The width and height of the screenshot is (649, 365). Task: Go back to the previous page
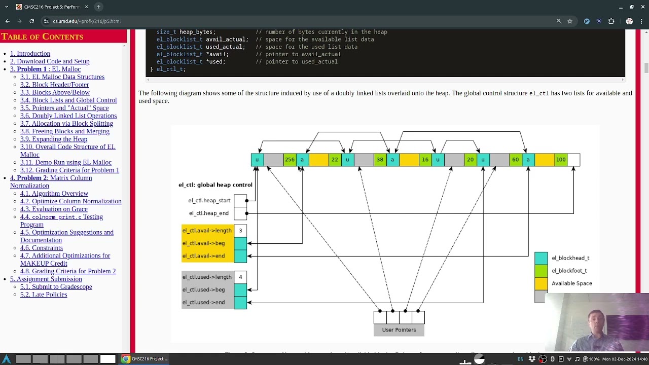(8, 21)
